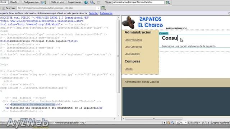
Task: Click the div class="container" code line
Action: coord(16,71)
